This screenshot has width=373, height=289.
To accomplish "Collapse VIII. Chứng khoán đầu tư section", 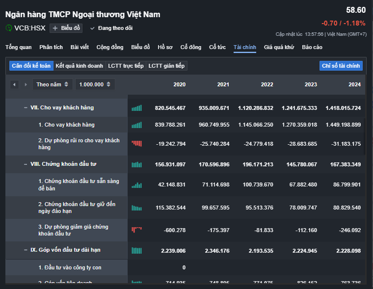I will point(26,164).
